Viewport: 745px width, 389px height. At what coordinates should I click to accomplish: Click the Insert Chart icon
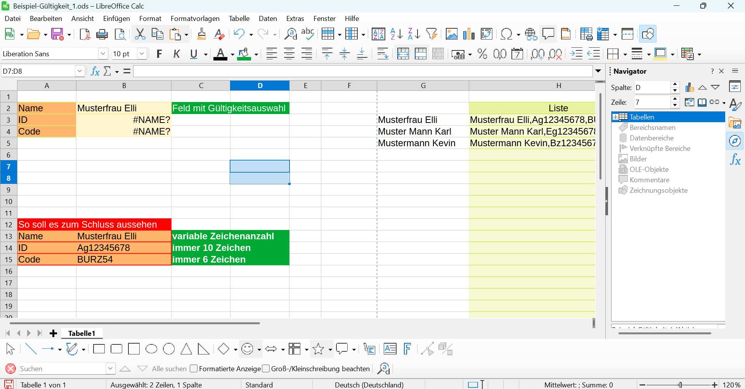(x=469, y=34)
